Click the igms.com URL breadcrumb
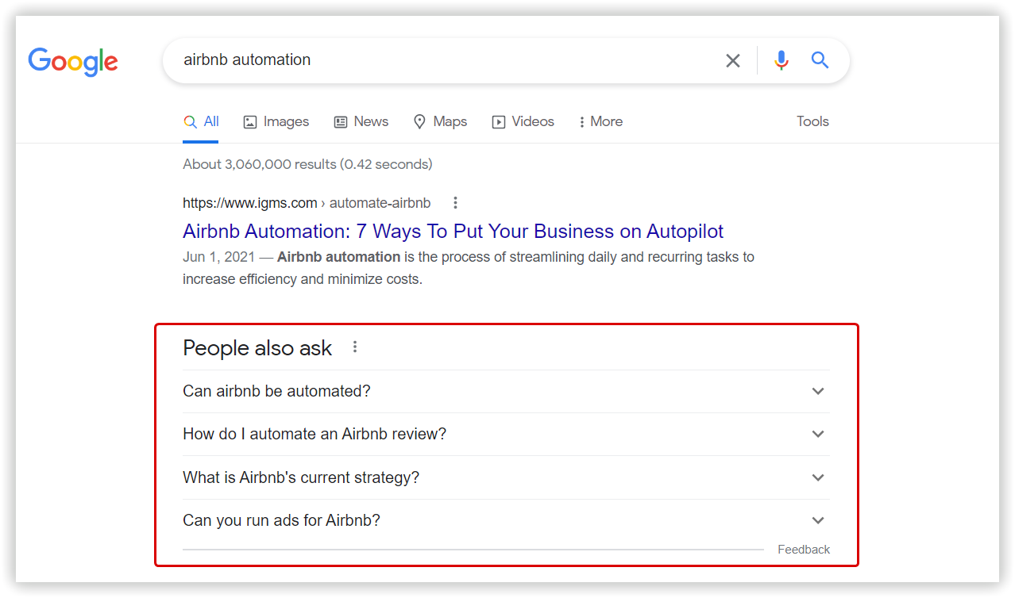Image resolution: width=1015 pixels, height=598 pixels. pos(307,203)
